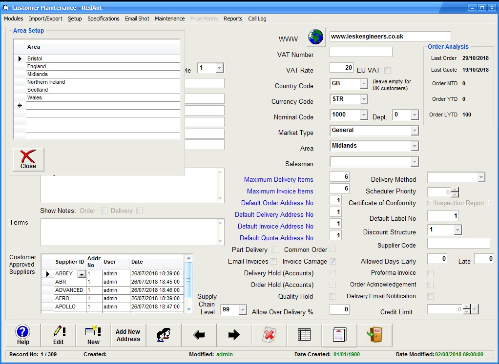Create a new record with New button
This screenshot has width=499, height=364.
93,335
